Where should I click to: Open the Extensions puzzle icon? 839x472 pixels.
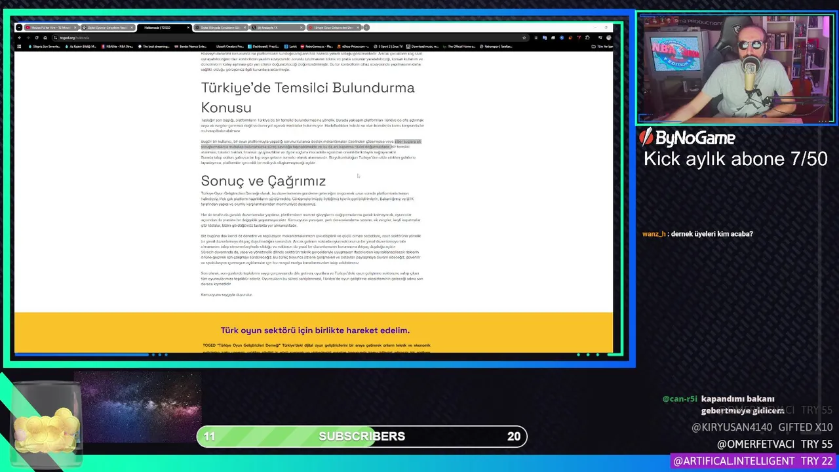pos(587,38)
